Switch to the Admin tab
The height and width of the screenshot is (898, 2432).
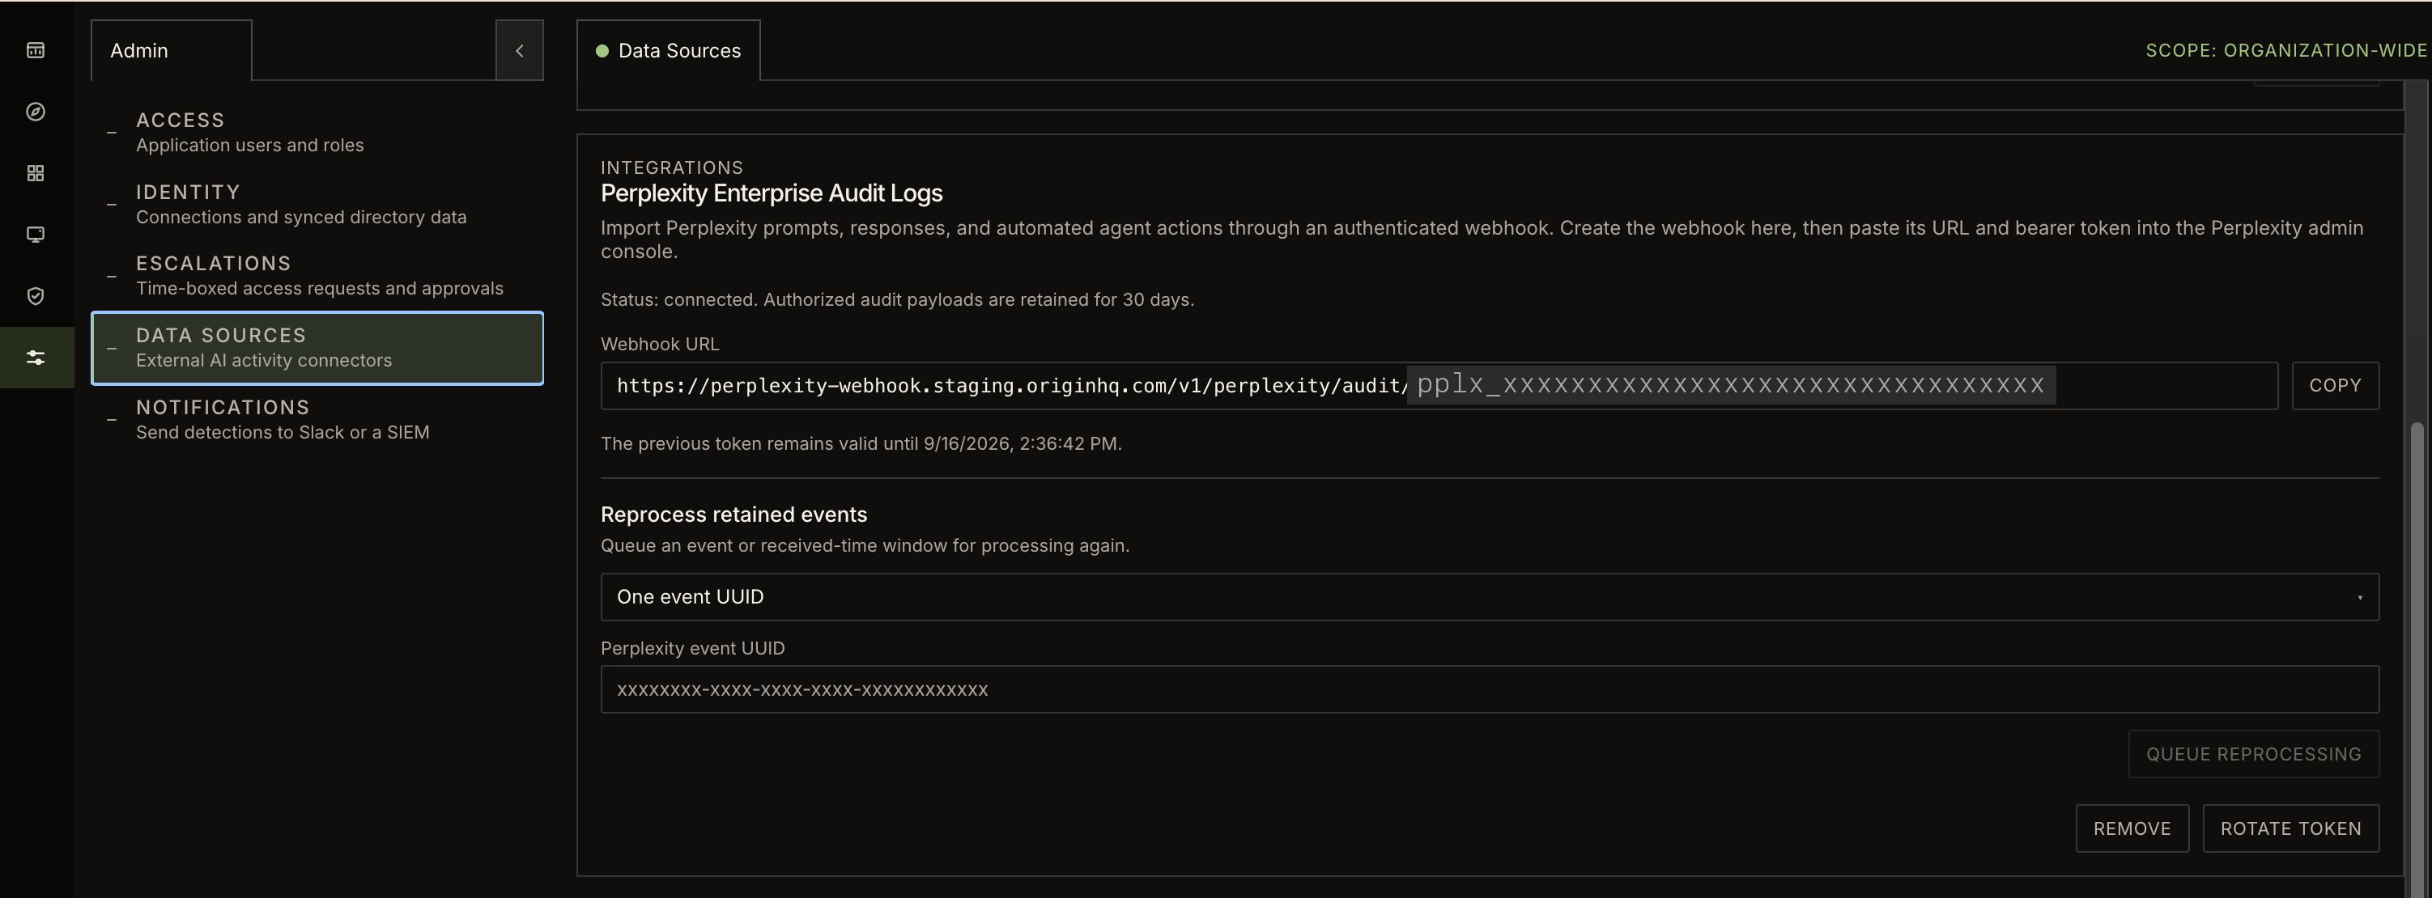point(171,51)
